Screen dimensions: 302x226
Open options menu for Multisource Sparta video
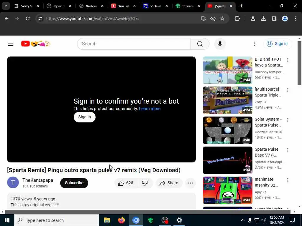pyautogui.click(x=288, y=90)
